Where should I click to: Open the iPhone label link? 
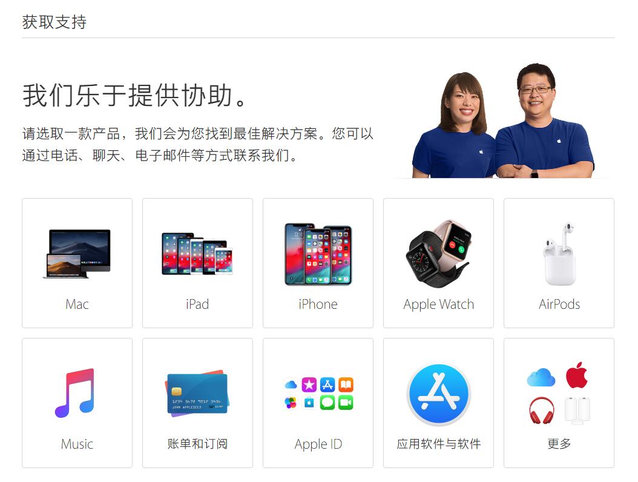318,304
